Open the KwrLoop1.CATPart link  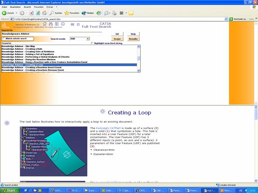tap(108, 128)
